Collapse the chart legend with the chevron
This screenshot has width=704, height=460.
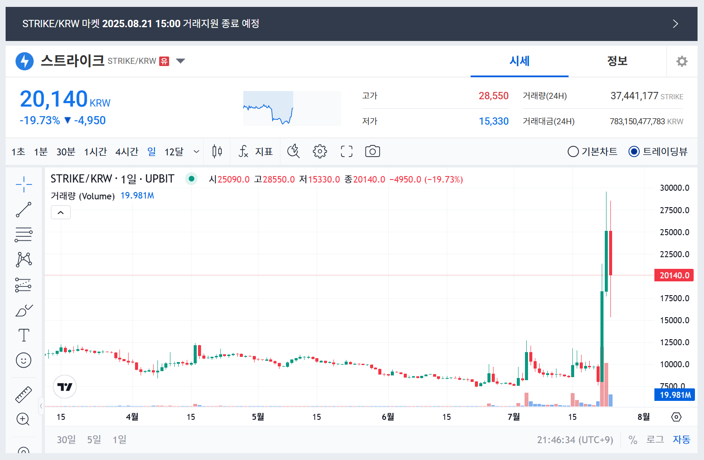pyautogui.click(x=60, y=212)
